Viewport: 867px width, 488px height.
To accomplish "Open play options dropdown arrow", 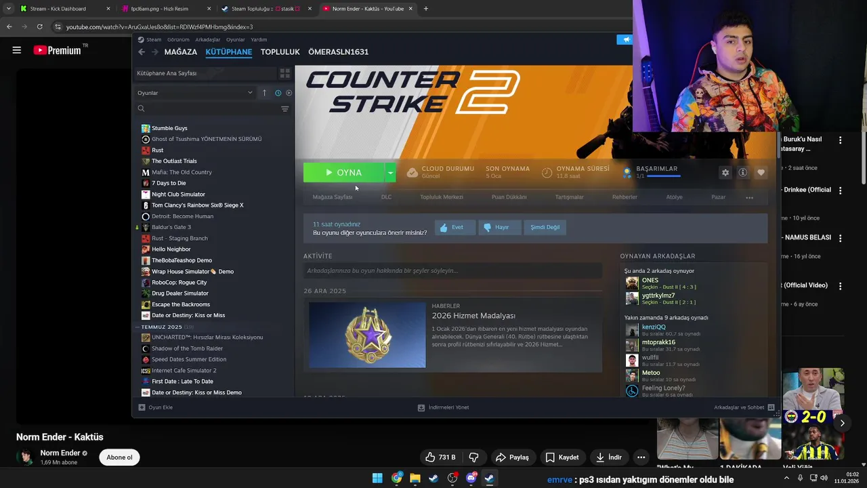I will point(390,173).
